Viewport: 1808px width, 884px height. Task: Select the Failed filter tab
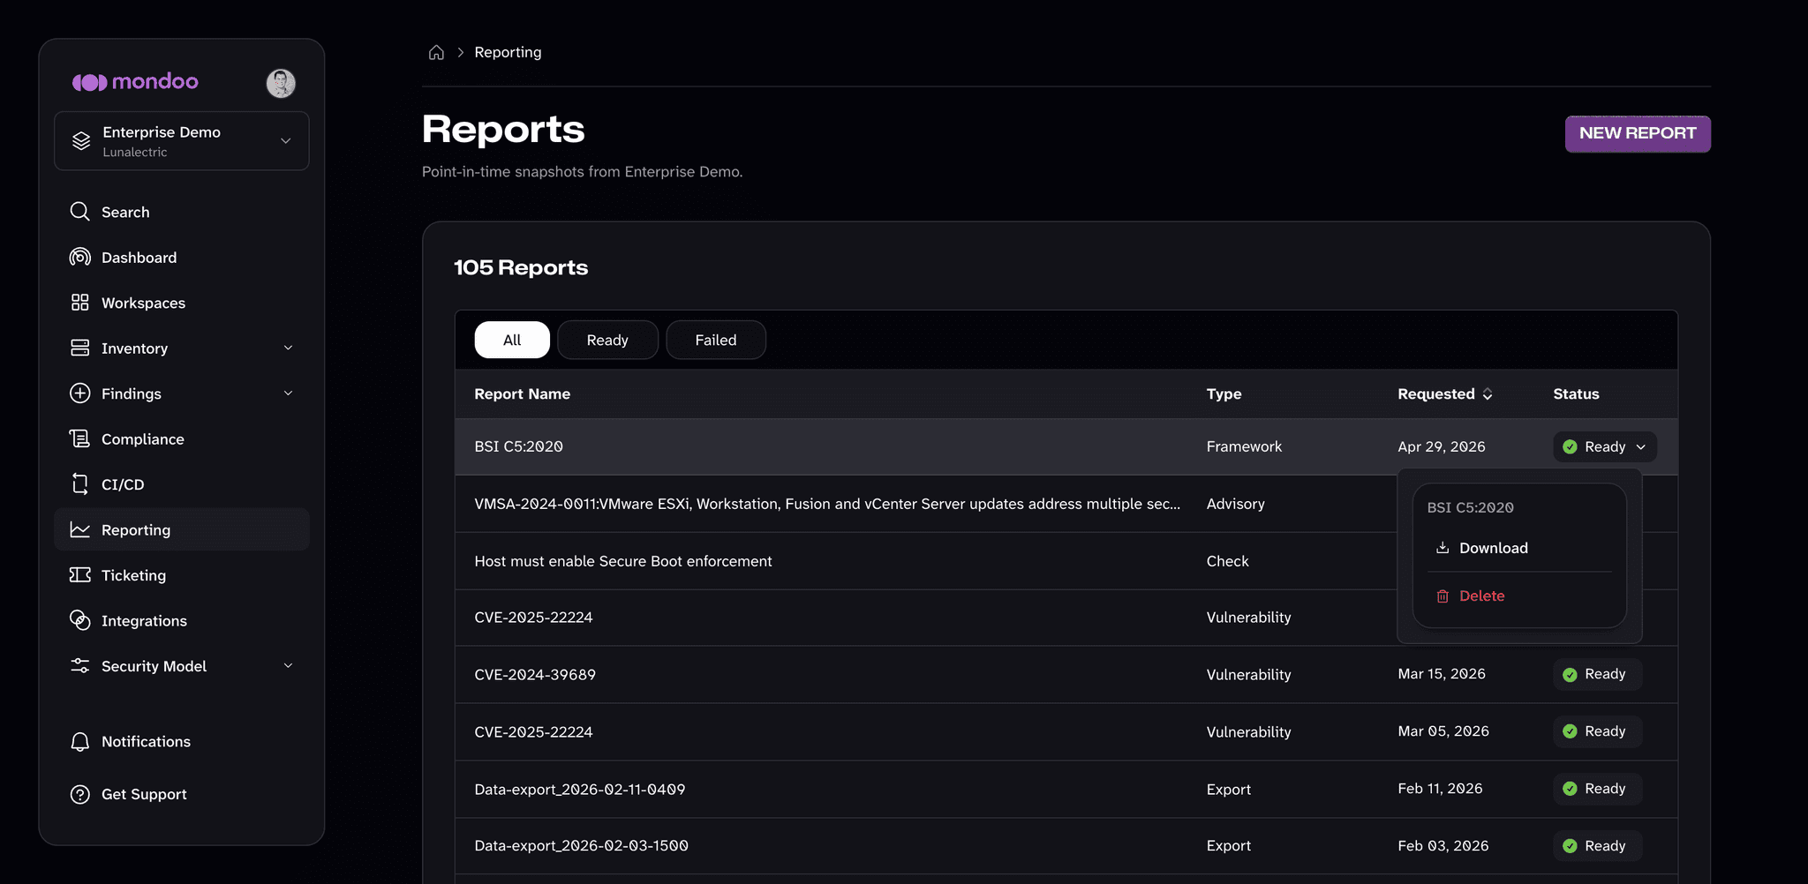click(716, 340)
